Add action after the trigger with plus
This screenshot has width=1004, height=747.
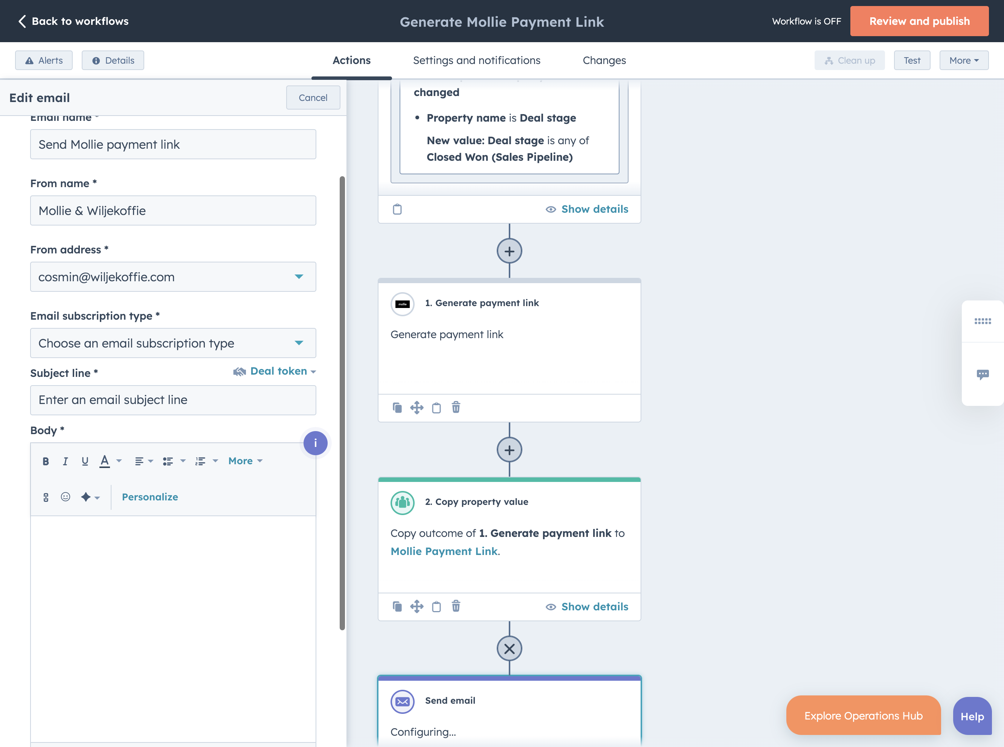click(x=509, y=252)
